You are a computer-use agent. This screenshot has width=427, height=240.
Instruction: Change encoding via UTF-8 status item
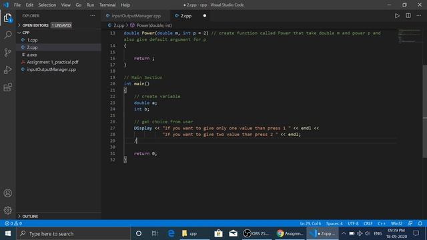pos(353,223)
